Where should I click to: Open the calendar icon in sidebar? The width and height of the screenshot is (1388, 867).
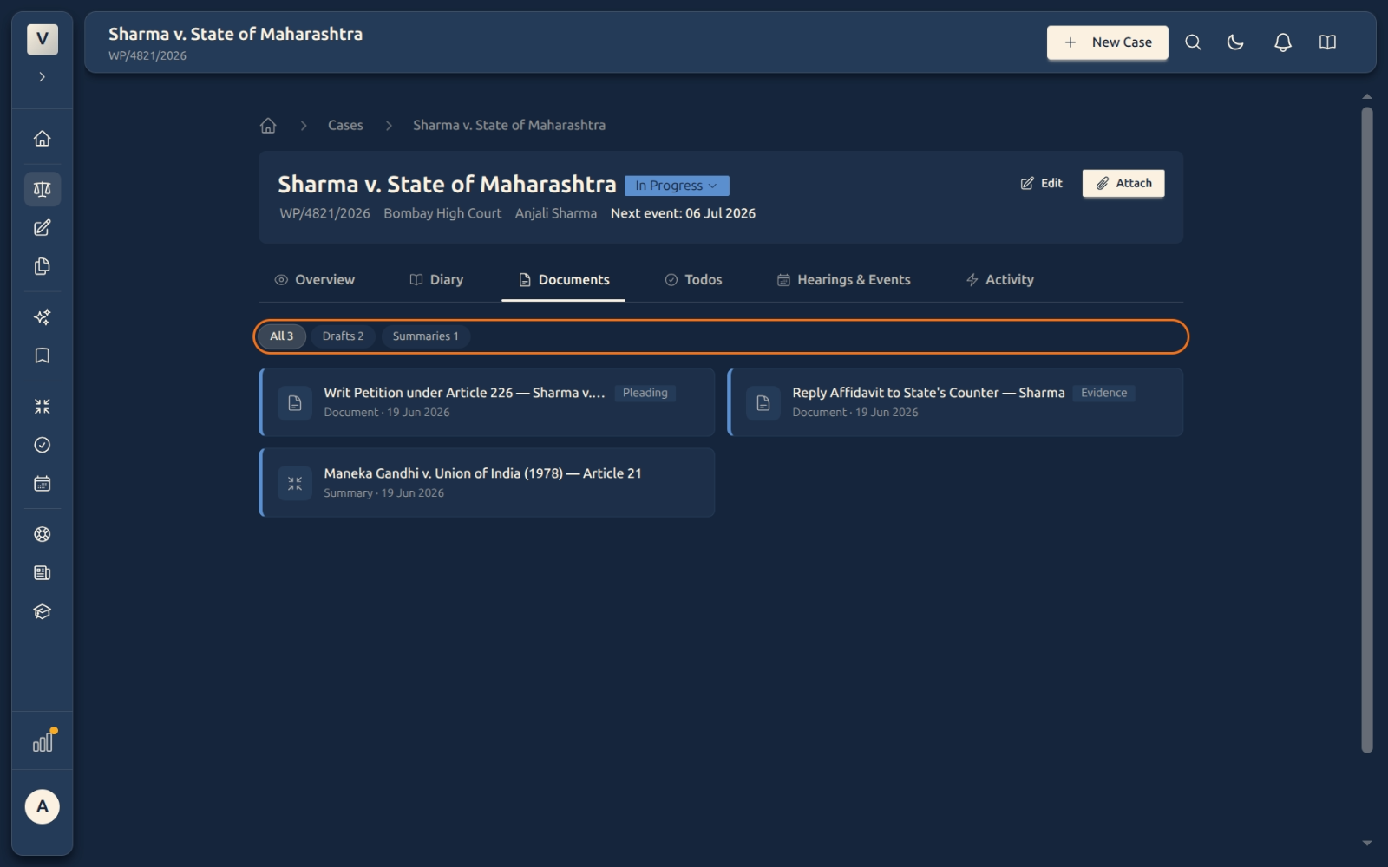[42, 484]
